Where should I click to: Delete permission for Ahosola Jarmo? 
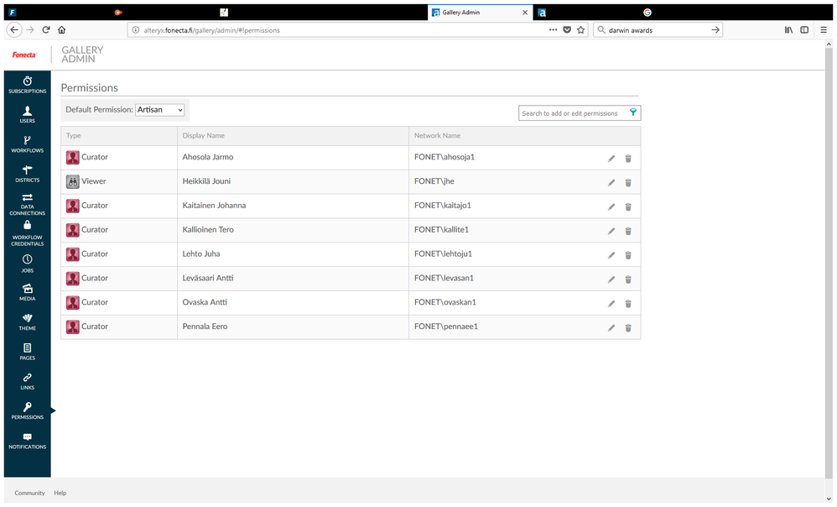pos(628,159)
